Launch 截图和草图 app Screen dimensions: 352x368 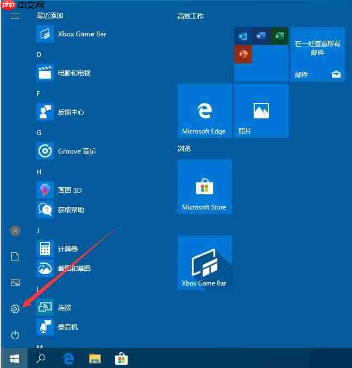pos(64,268)
